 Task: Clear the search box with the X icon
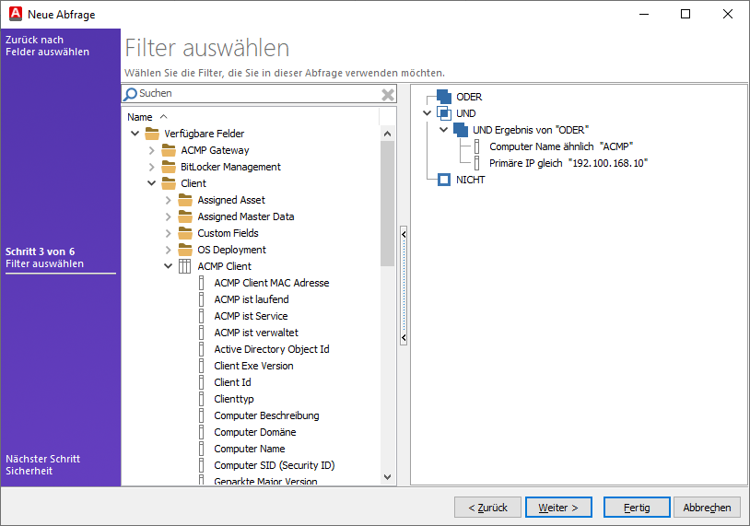tap(388, 94)
